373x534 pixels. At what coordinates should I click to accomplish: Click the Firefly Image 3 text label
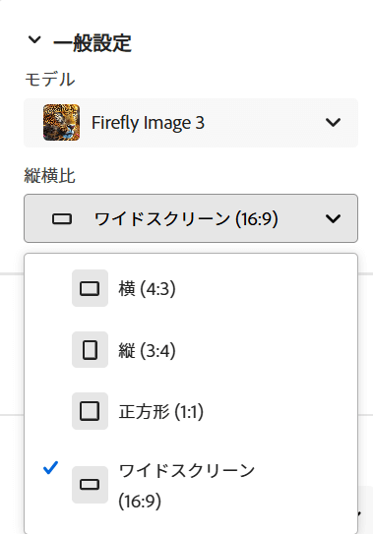coord(148,123)
